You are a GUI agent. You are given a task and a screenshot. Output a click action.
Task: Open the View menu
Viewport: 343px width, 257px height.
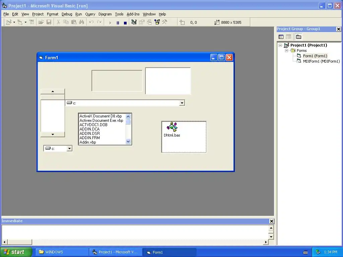click(25, 14)
